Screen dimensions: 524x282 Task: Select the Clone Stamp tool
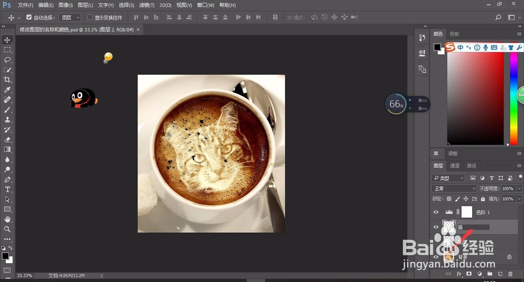[7, 119]
